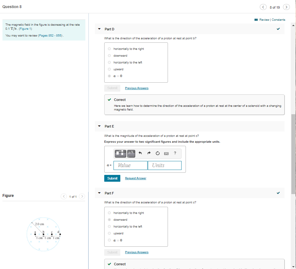296x269 pixels.
Task: Select 'horizontally to the right' in Part D
Action: [109, 49]
